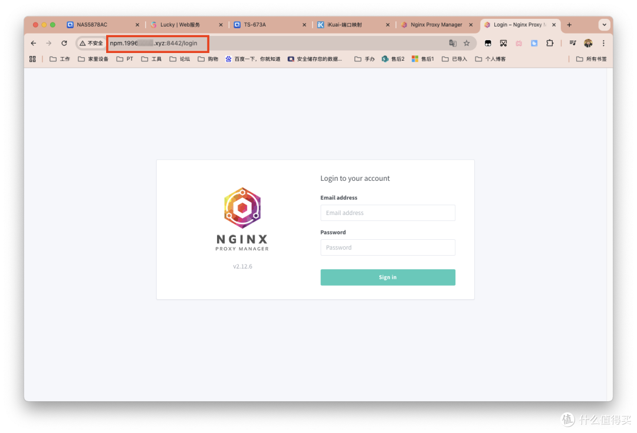Click the Nginx Proxy Manager hexagon logo
Image resolution: width=637 pixels, height=433 pixels.
(x=242, y=208)
